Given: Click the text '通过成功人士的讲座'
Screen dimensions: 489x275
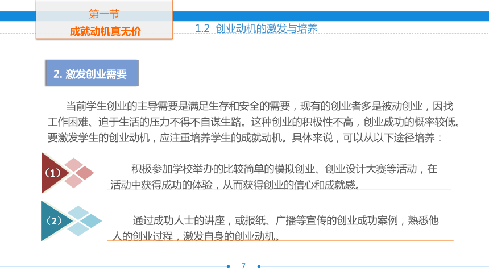Looking at the screenshot, I should (179, 221).
